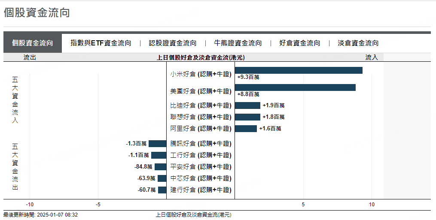Click the 五大資金流入 vertical label

tap(15, 100)
